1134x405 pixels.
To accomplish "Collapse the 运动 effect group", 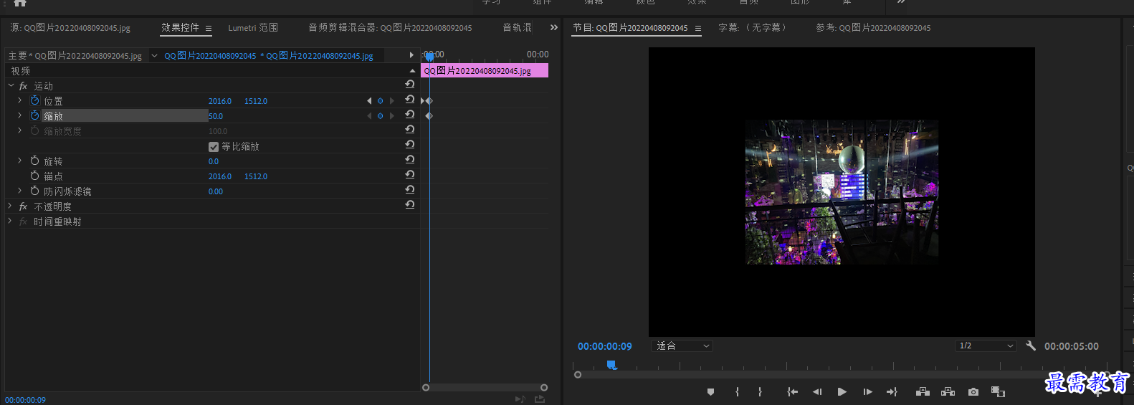I will (x=11, y=85).
